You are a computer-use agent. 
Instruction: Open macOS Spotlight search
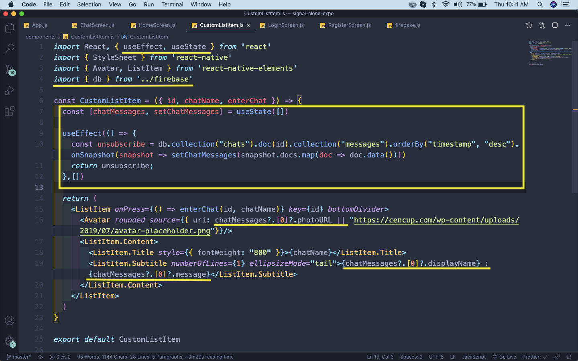(540, 4)
